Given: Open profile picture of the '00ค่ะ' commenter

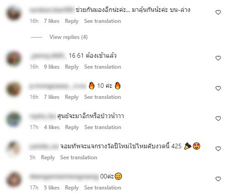Looking at the screenshot, I should click(14, 179).
